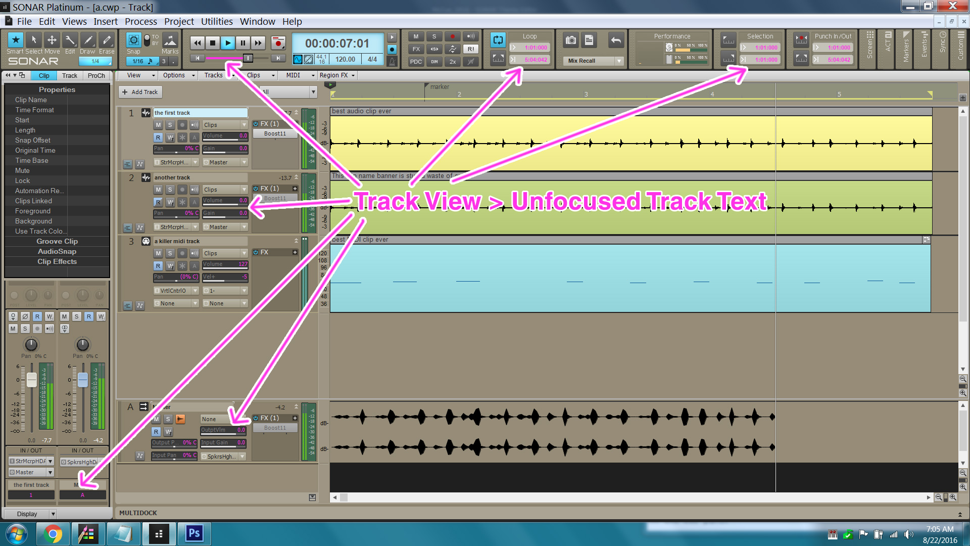
Task: Click the Groove Clip section header
Action: tap(57, 241)
